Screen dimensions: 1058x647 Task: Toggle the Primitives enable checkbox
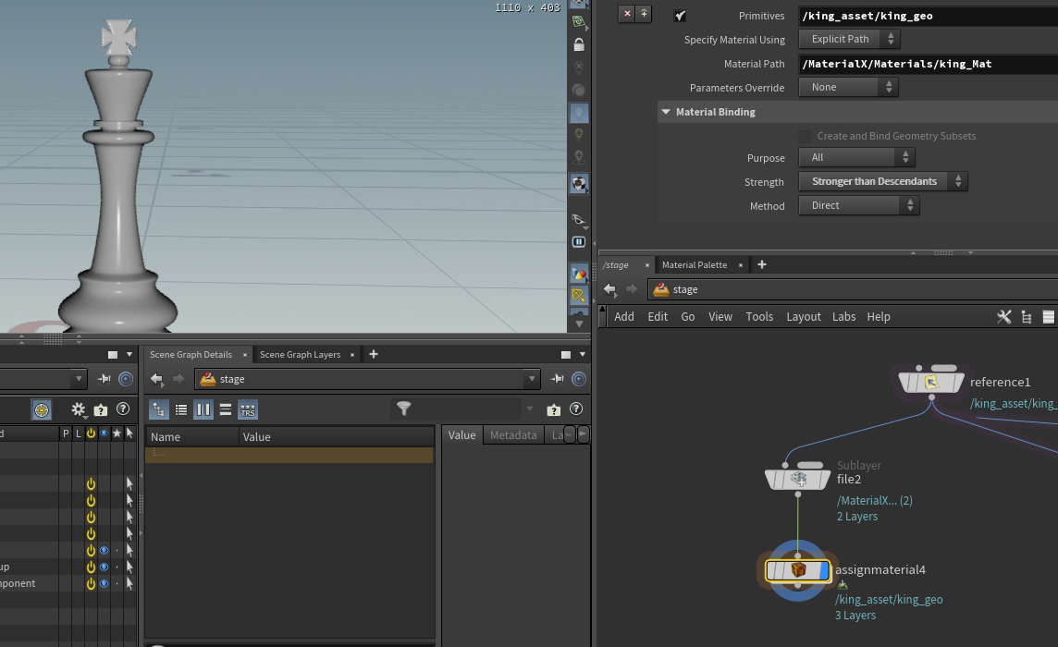coord(680,16)
